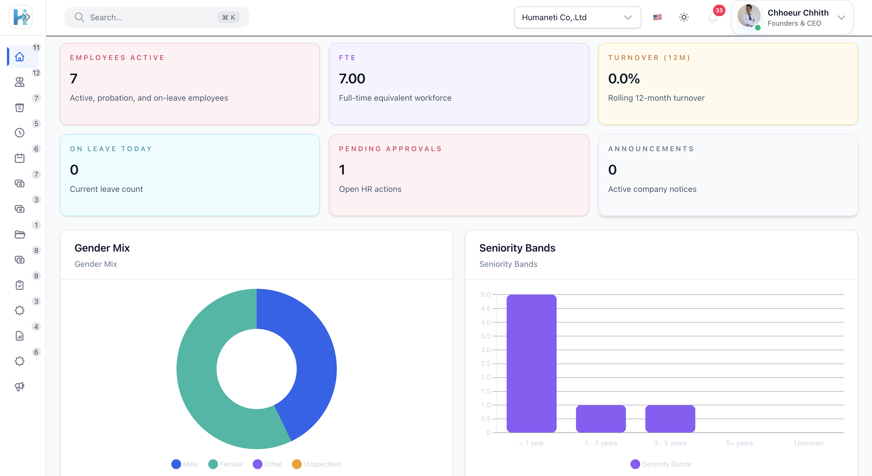Open the Announcements card
The width and height of the screenshot is (872, 476).
tap(728, 175)
